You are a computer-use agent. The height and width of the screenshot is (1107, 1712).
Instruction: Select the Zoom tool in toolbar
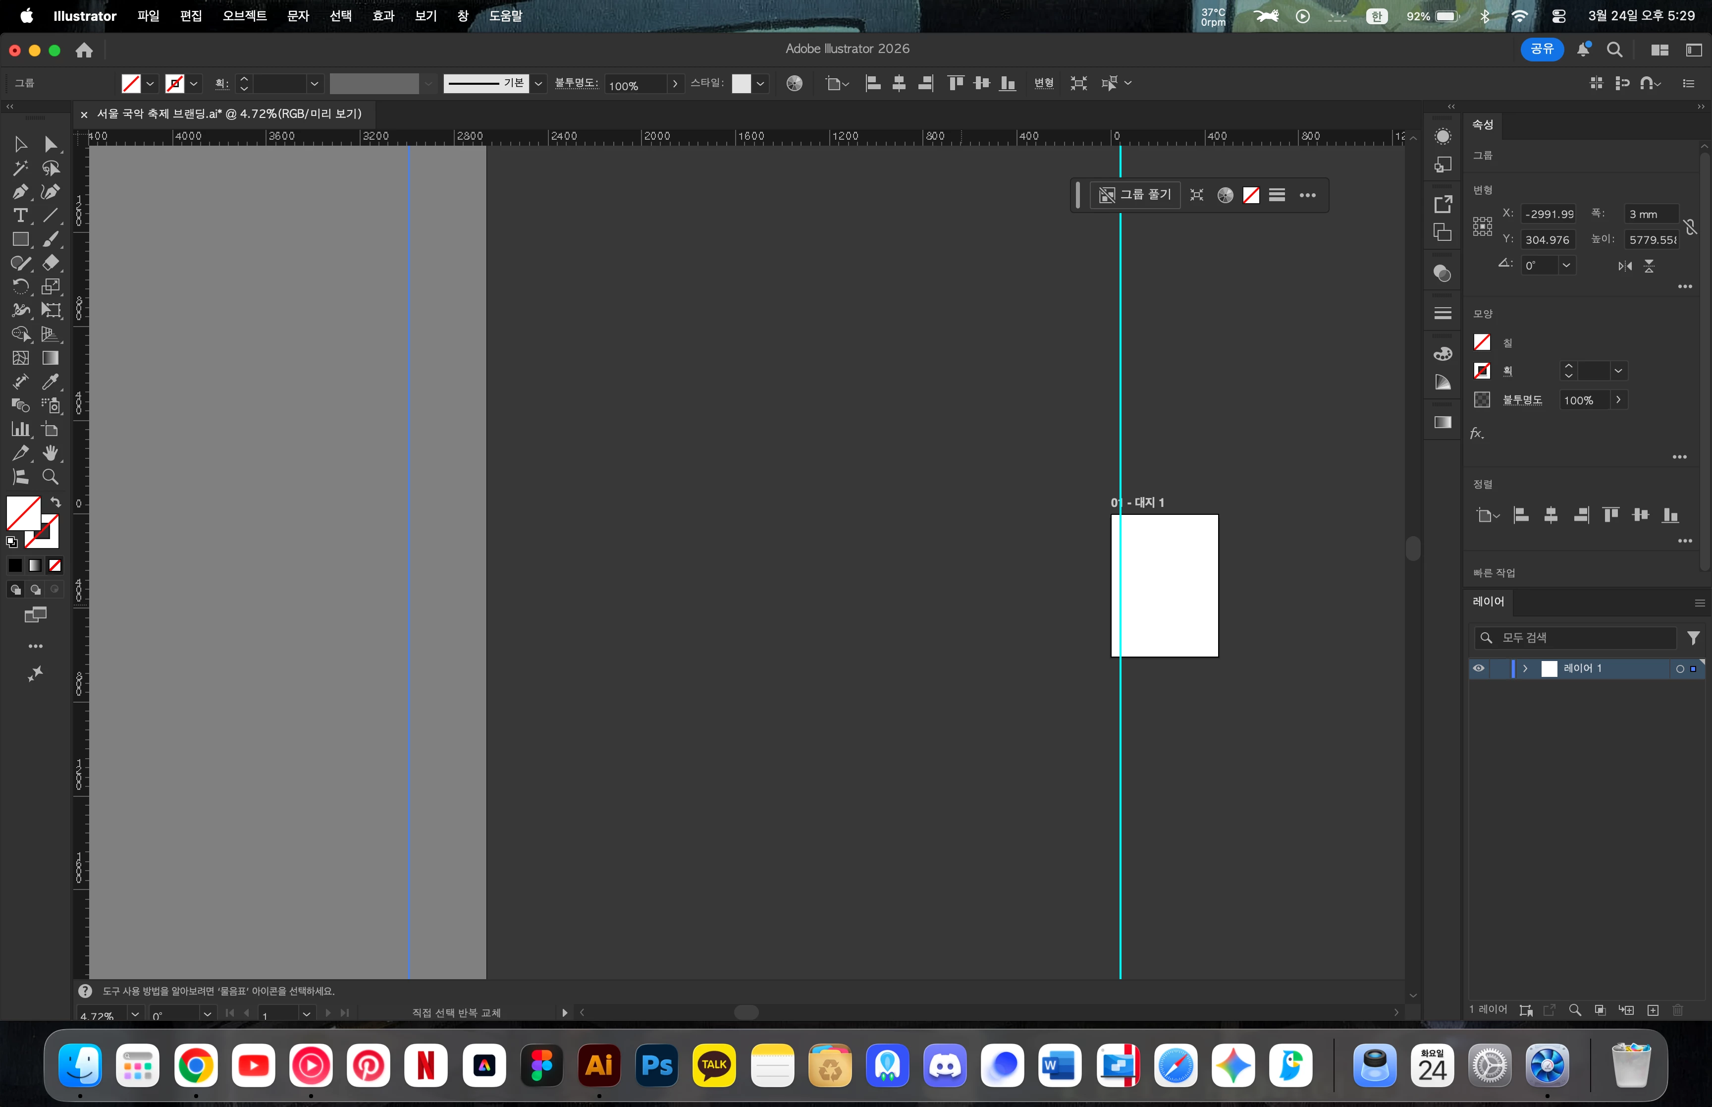pyautogui.click(x=51, y=477)
